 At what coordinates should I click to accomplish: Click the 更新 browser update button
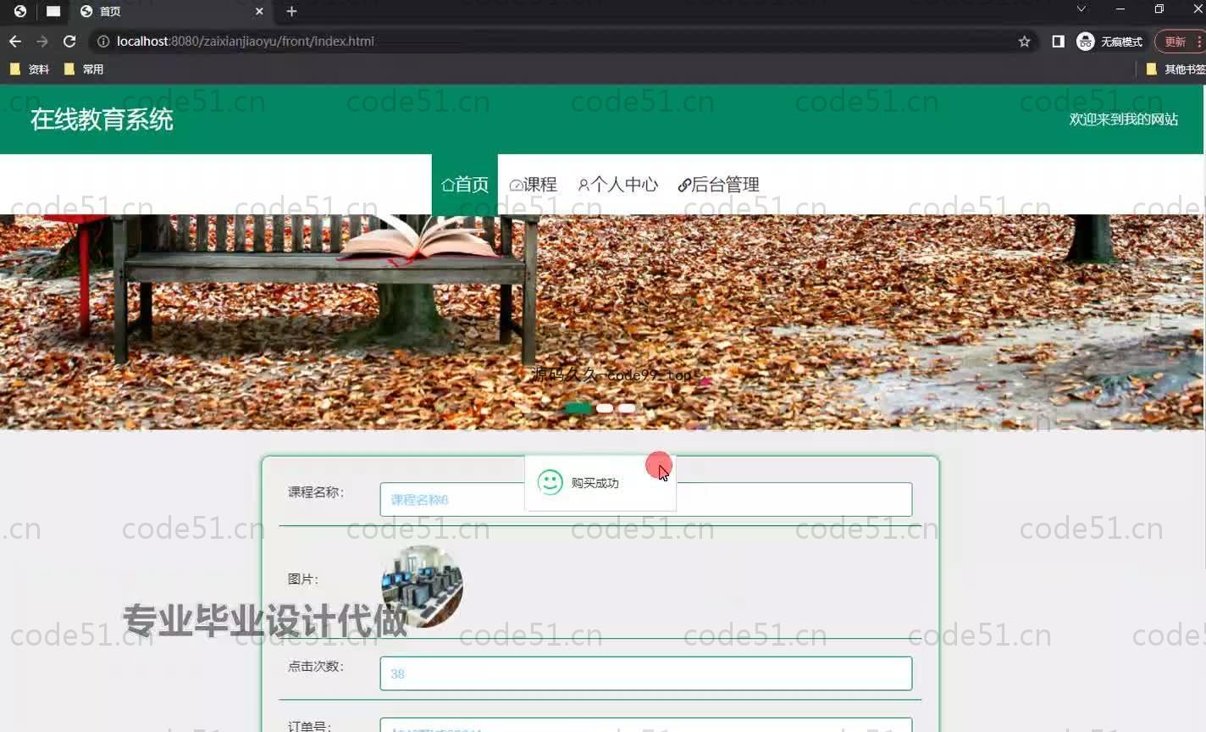click(x=1175, y=42)
